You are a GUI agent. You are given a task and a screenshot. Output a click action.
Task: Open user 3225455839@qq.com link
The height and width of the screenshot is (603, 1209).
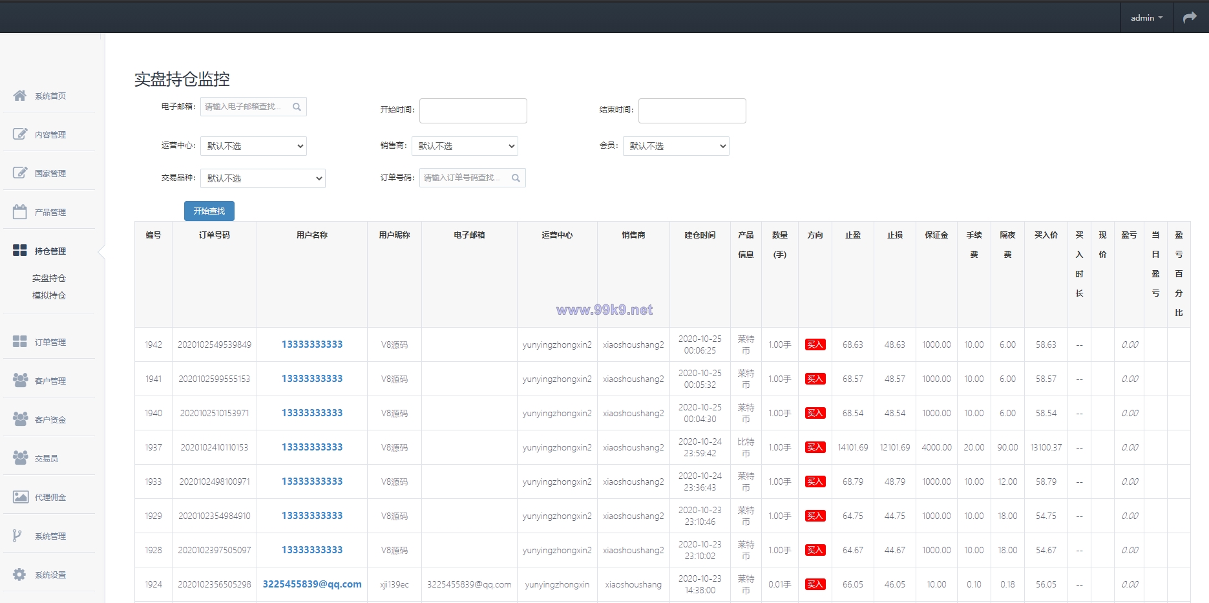click(x=312, y=584)
